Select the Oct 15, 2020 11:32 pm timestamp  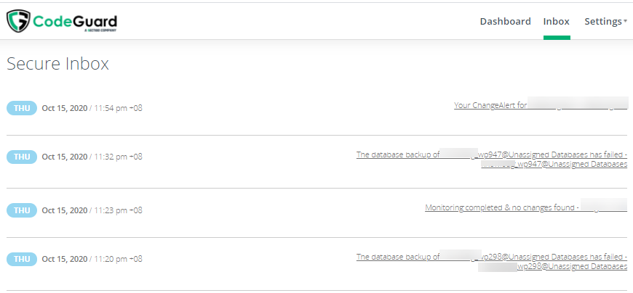click(92, 157)
